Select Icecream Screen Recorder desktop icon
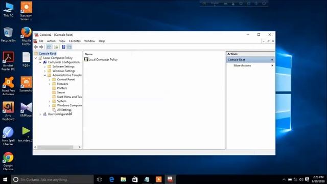 tap(26, 11)
